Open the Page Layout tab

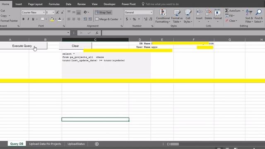[35, 4]
